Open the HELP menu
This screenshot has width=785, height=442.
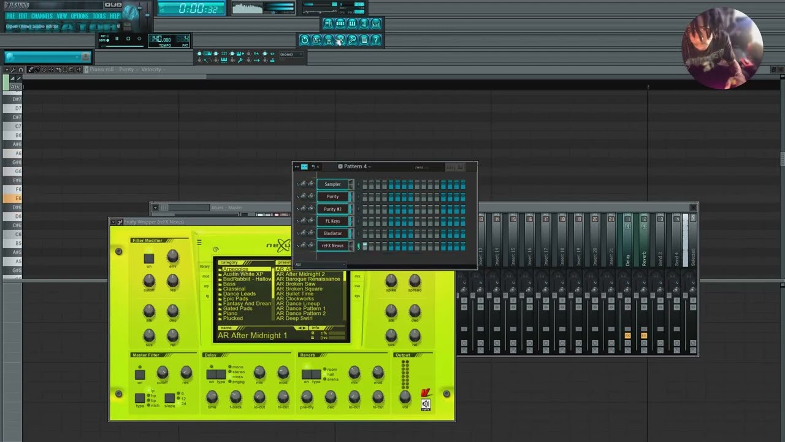point(115,15)
